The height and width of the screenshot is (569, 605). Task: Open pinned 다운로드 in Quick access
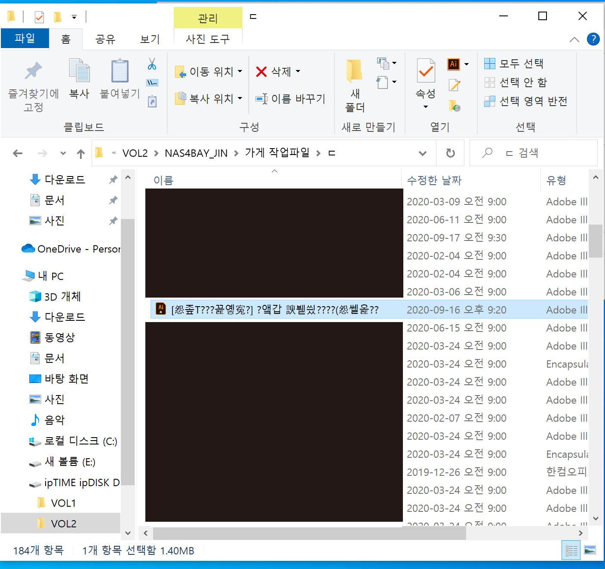(65, 180)
